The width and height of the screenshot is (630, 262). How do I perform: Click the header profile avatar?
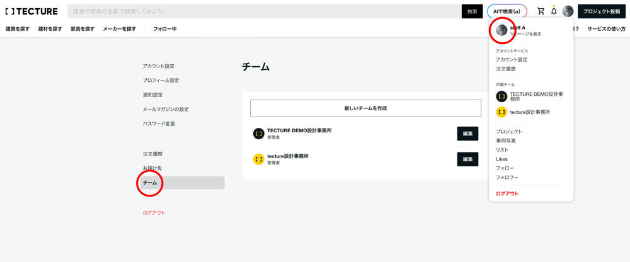tap(568, 11)
